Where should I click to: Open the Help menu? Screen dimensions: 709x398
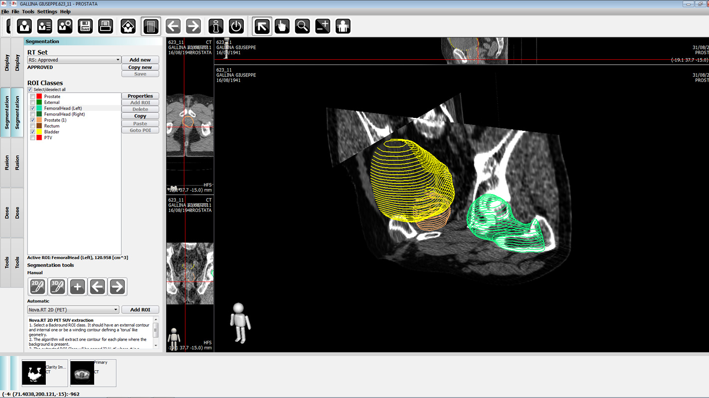point(65,11)
